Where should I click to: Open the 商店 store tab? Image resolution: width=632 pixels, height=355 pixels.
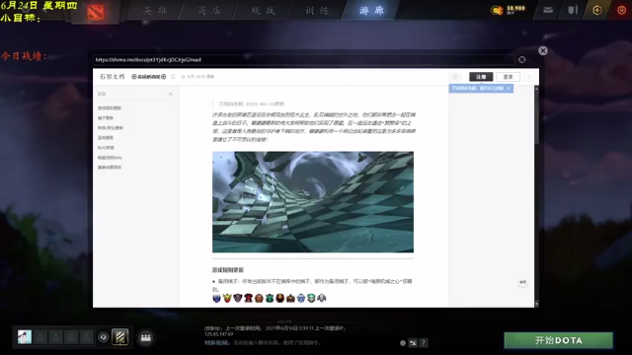208,11
